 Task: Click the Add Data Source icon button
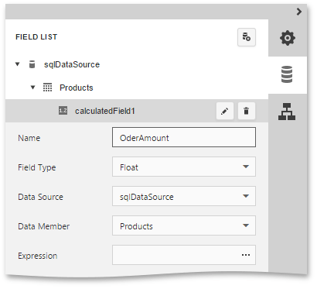[247, 37]
